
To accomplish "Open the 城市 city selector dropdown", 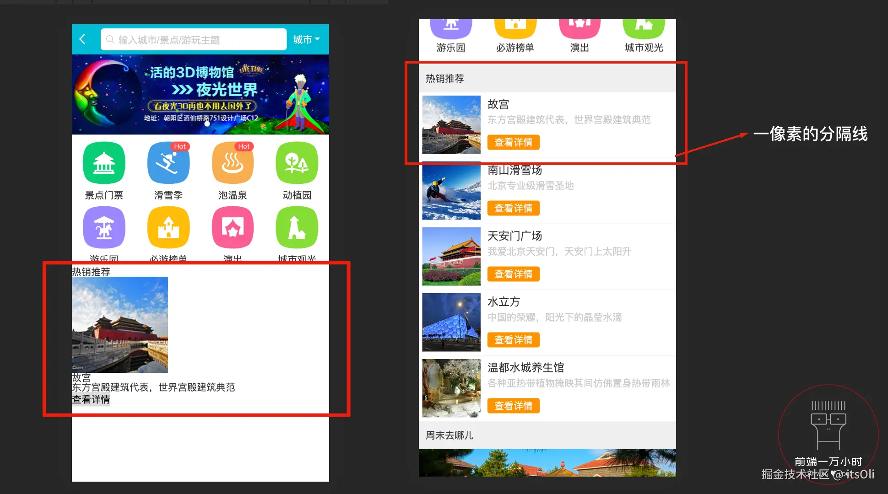I will (306, 39).
